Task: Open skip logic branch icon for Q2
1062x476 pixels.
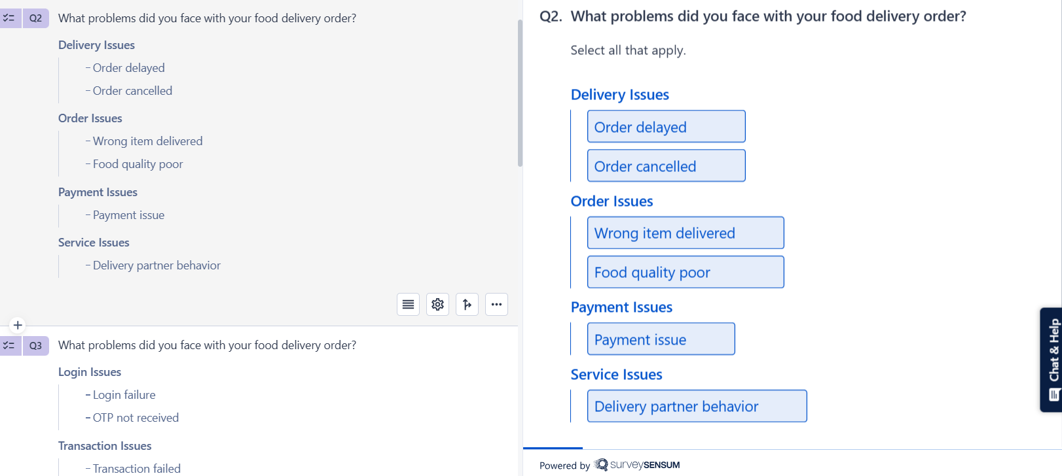Action: (467, 305)
